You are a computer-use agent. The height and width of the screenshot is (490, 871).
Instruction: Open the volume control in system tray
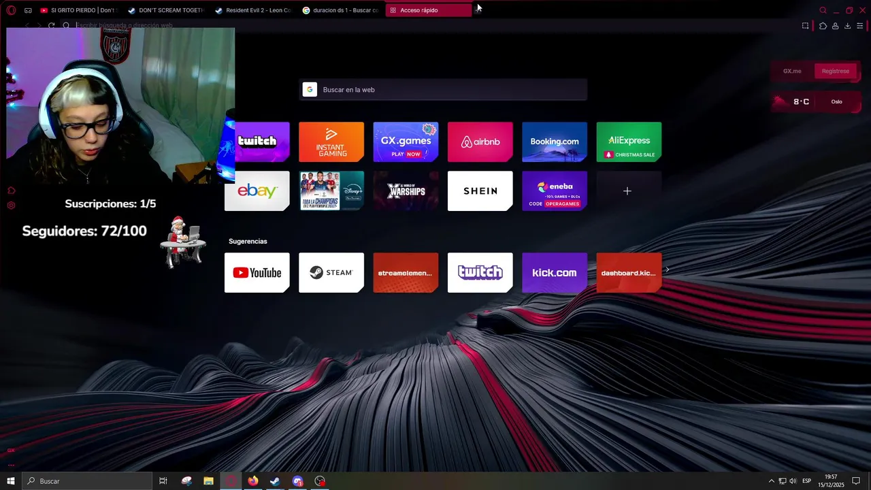point(793,481)
